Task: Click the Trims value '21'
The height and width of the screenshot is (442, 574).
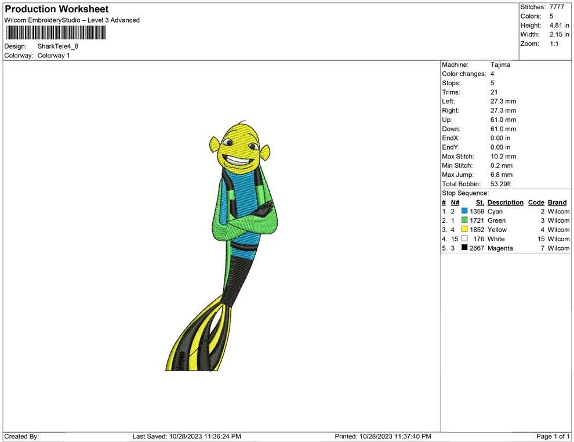Action: click(494, 92)
